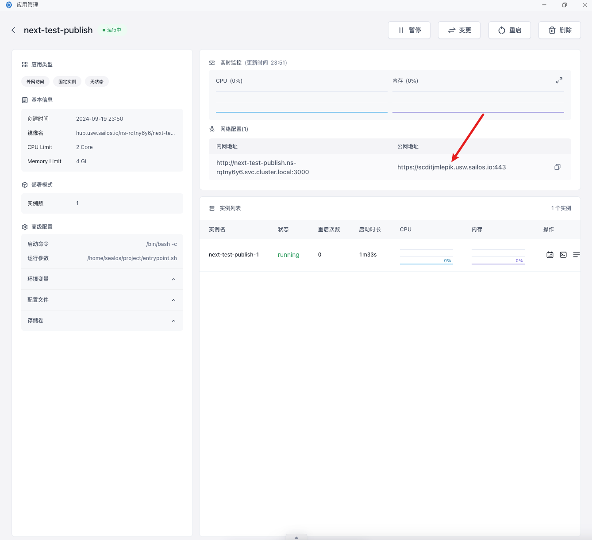Close the 应用管理 window
This screenshot has width=592, height=540.
(x=585, y=5)
